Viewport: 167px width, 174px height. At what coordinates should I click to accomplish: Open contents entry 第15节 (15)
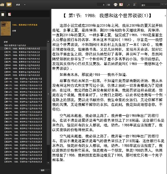pos(23,95)
